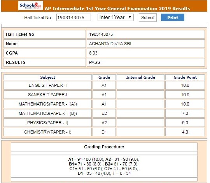This screenshot has width=210, height=183.
Task: Click the CGPA value 8.33
Action: click(x=93, y=53)
